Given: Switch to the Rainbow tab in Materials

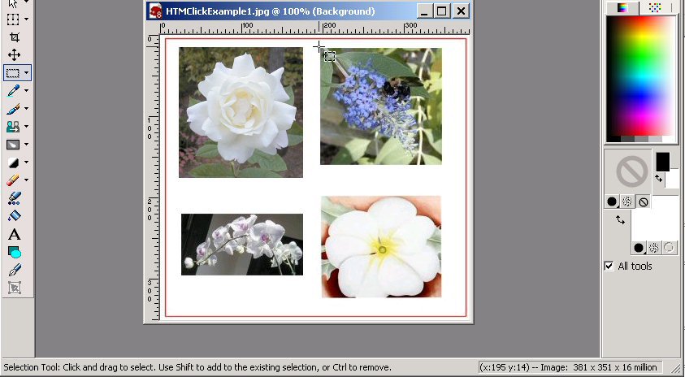Looking at the screenshot, I should click(x=622, y=7).
